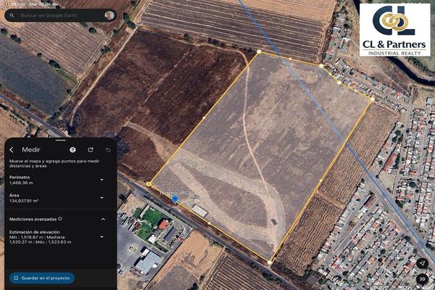Click Guardar en el proyecto button
The width and height of the screenshot is (435, 290).
coord(42,278)
